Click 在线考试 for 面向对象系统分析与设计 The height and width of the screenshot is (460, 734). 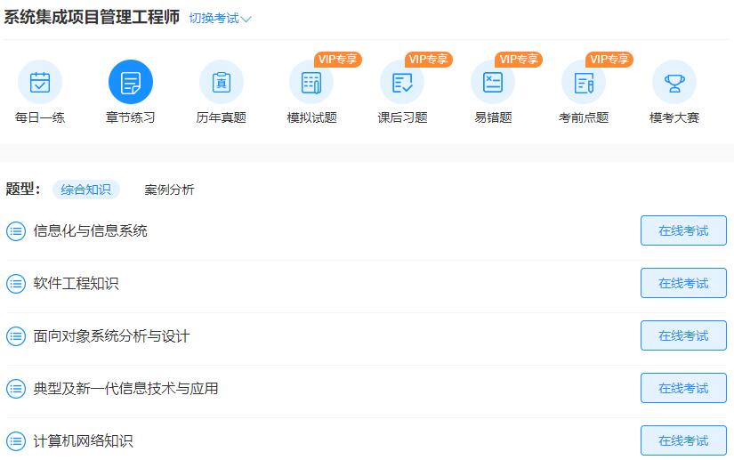pos(683,335)
